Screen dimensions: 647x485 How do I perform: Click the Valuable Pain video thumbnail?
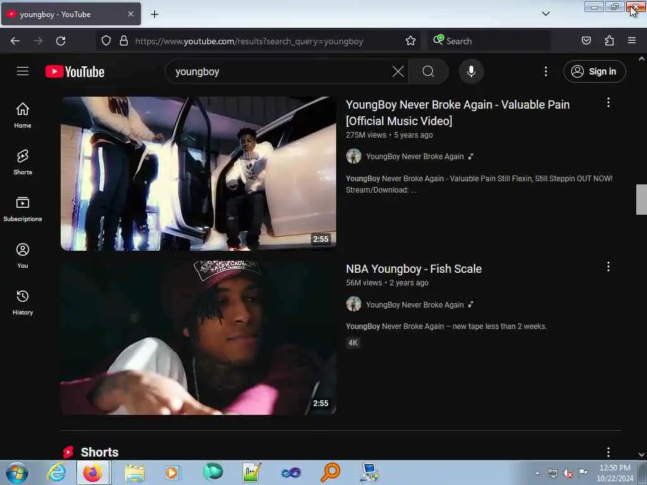[x=198, y=174]
